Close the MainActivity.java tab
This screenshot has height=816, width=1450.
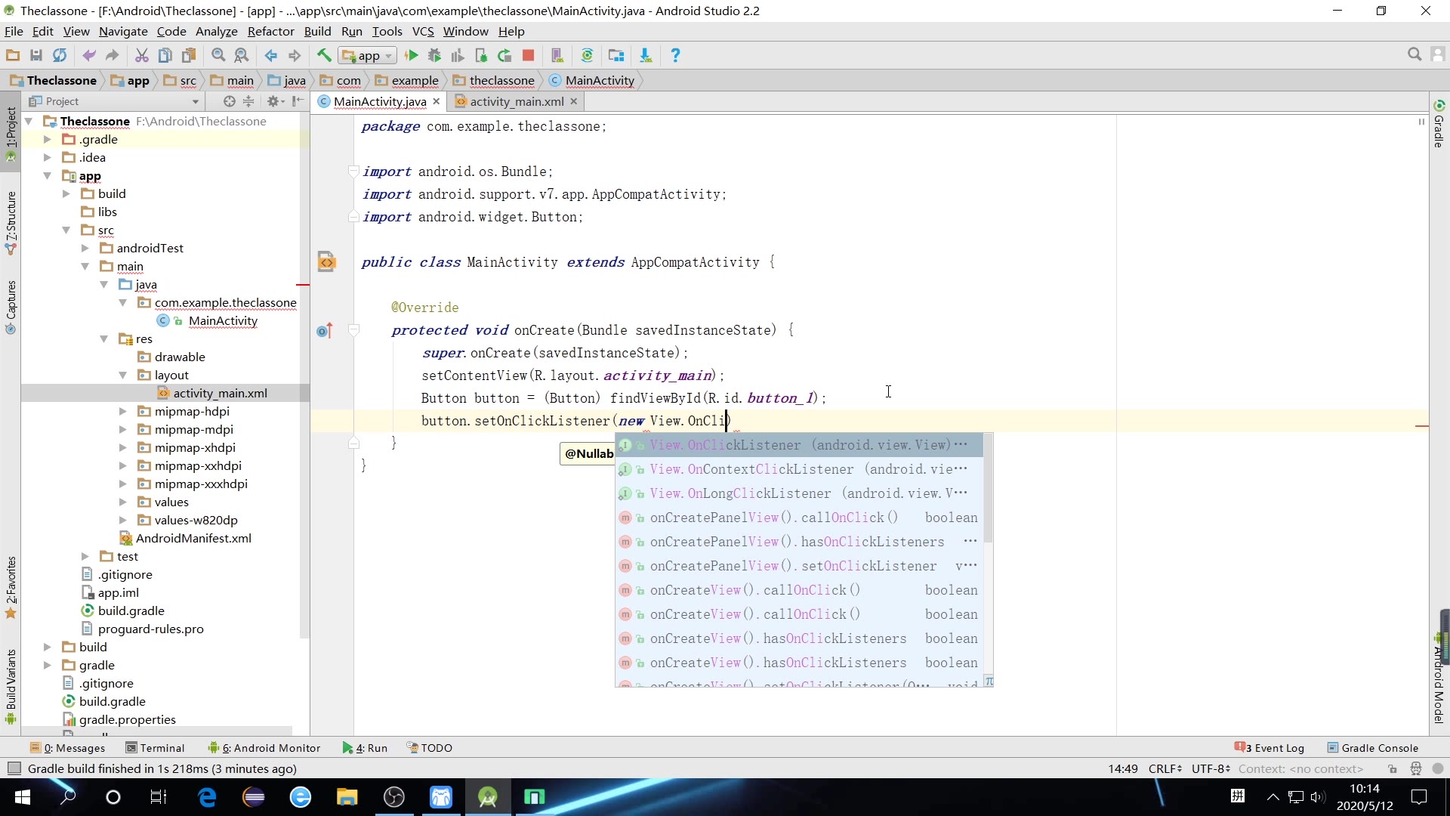pyautogui.click(x=436, y=101)
